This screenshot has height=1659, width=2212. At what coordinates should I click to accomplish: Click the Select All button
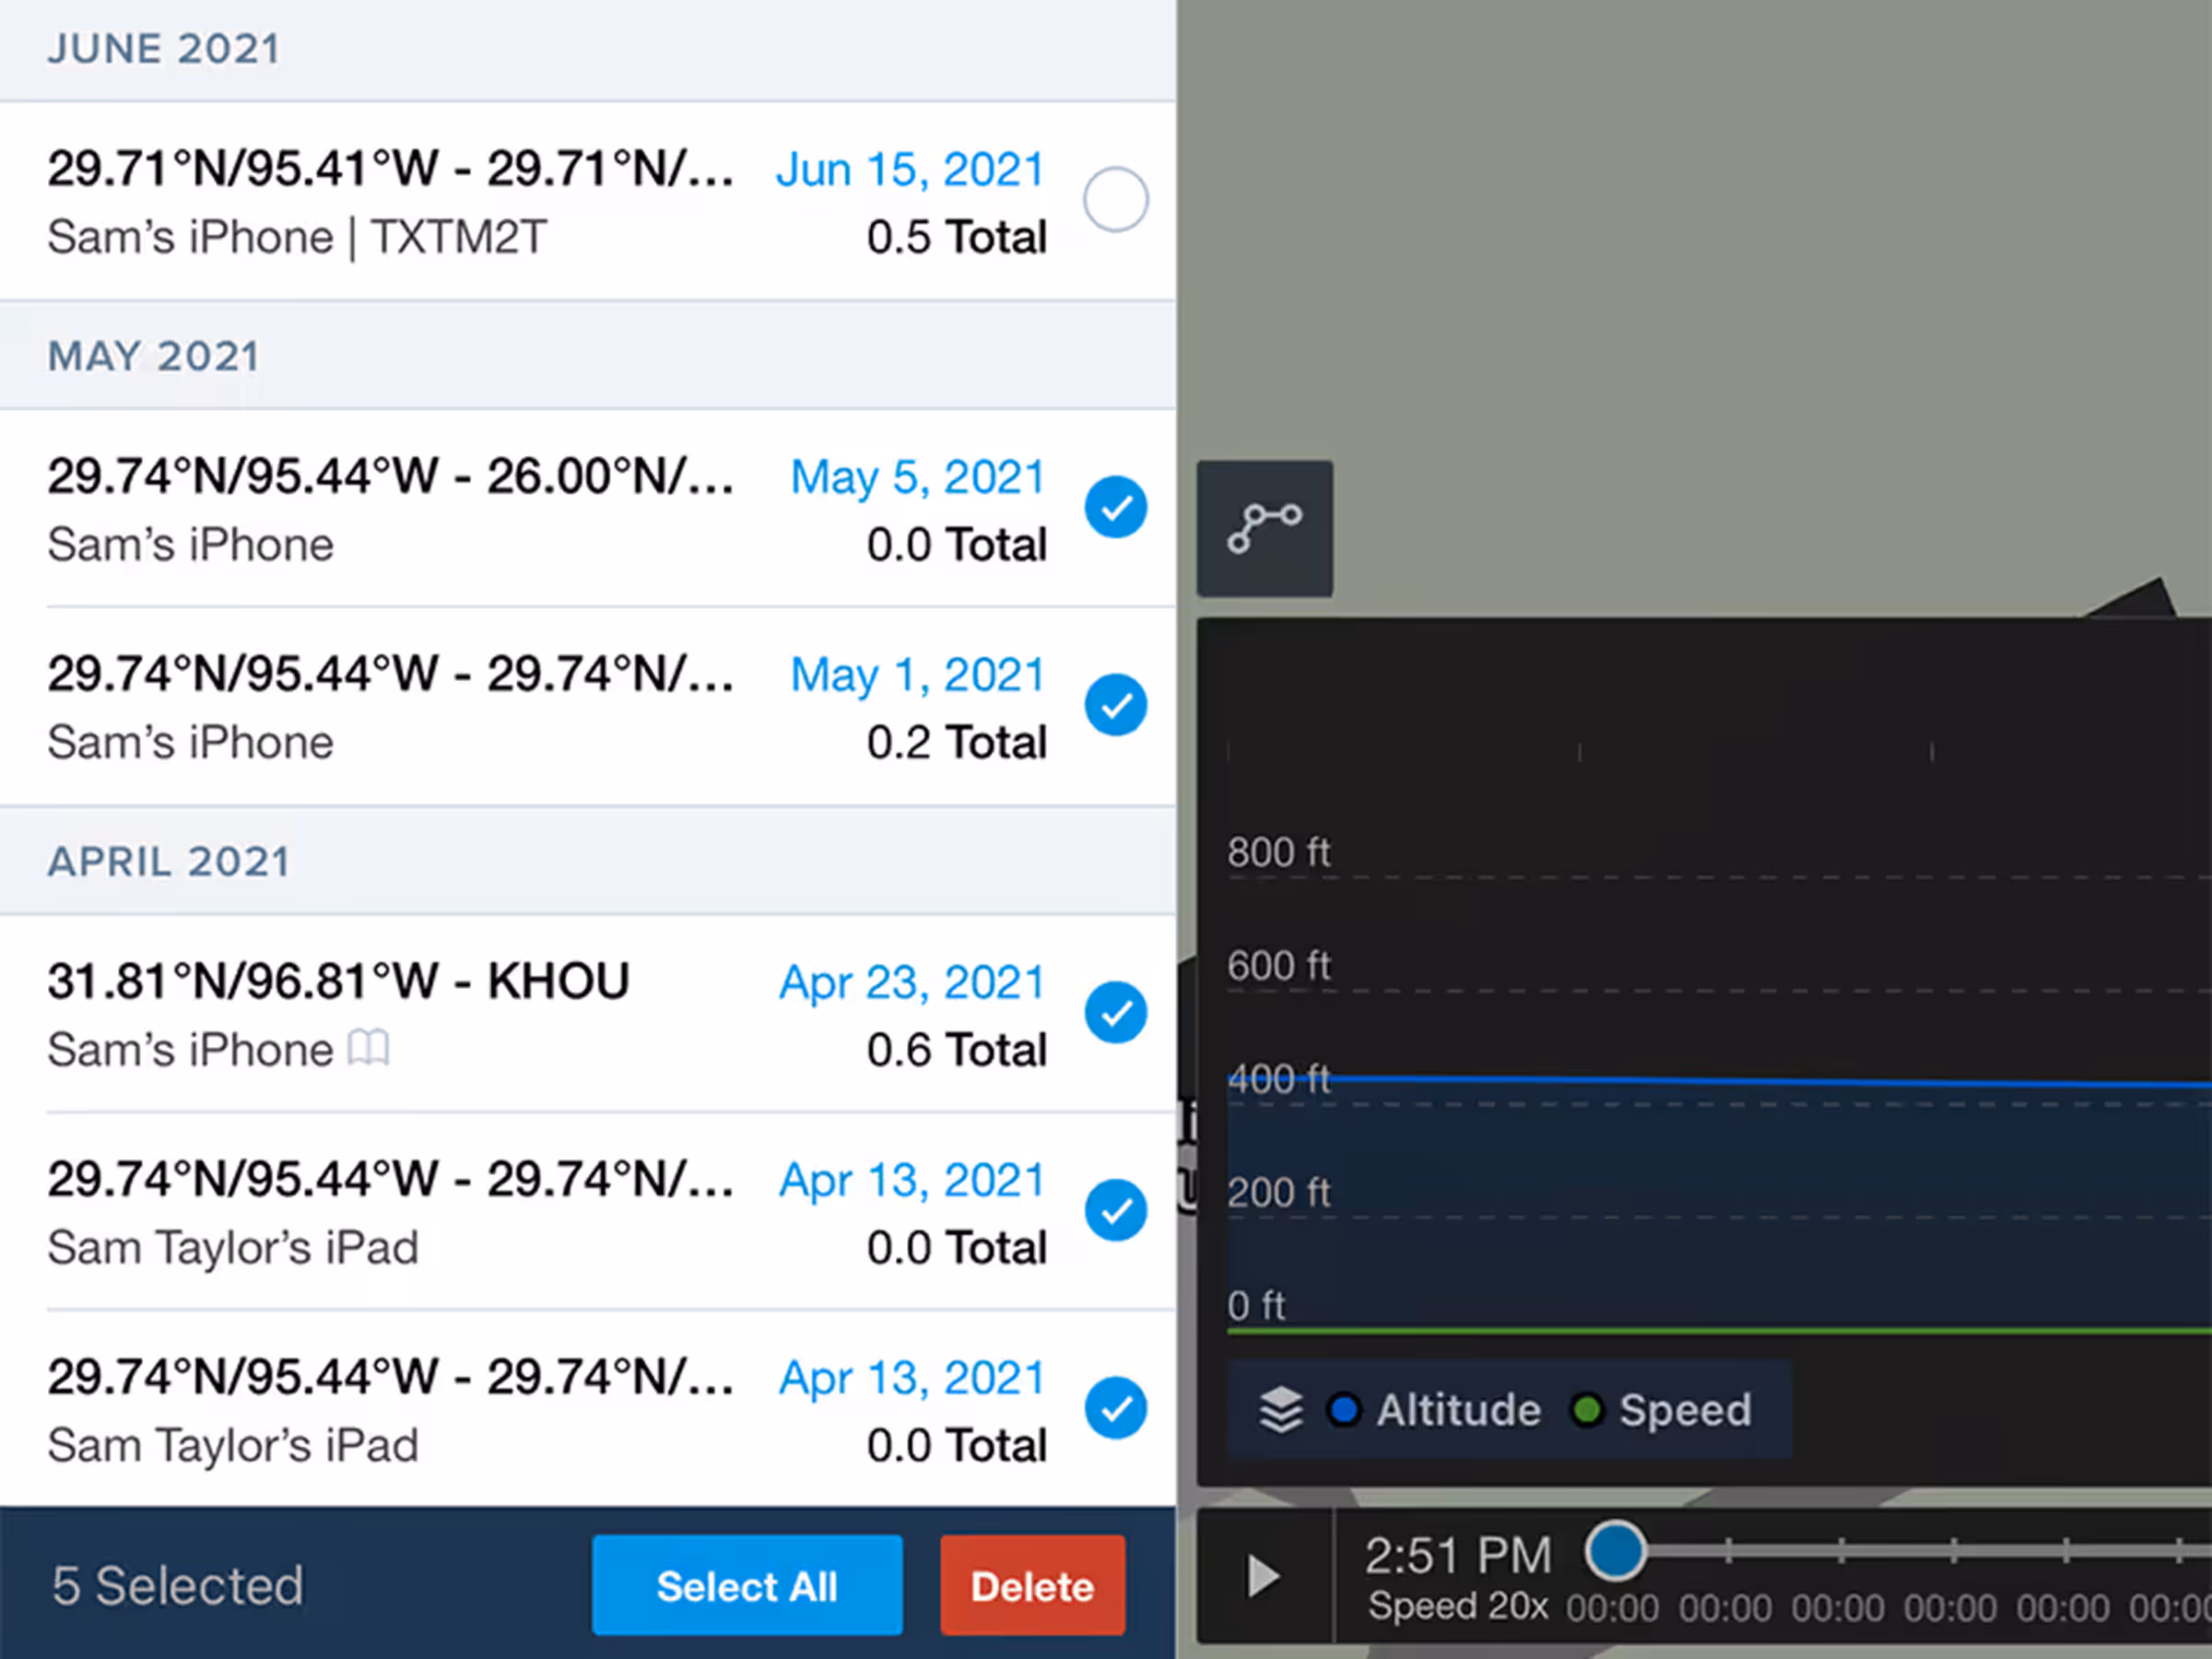click(x=746, y=1586)
